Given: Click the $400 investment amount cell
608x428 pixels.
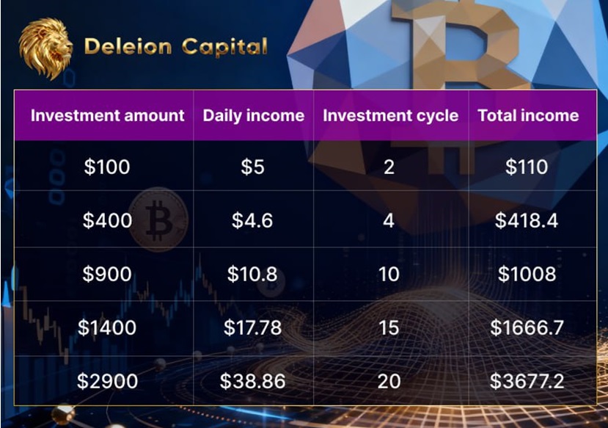Looking at the screenshot, I should click(107, 220).
